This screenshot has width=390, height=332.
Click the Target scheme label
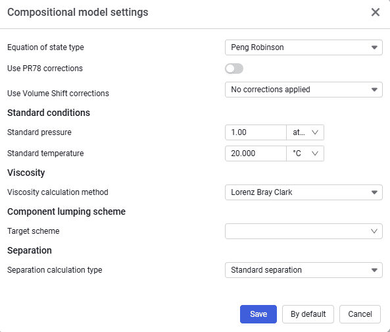point(34,231)
